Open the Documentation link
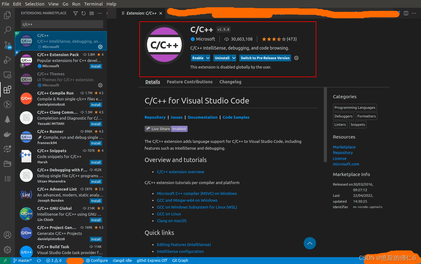Screen dimensions: 421x264 203,117
